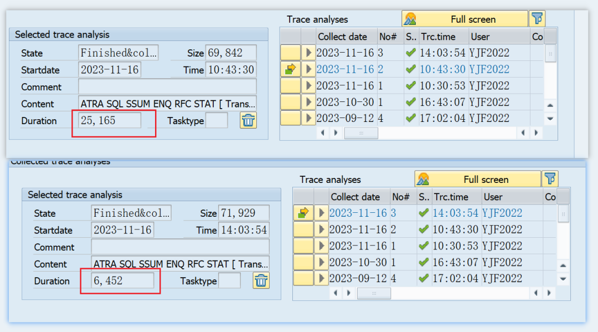
Task: Click State field showing Finished&col... in top panel
Action: pos(118,53)
